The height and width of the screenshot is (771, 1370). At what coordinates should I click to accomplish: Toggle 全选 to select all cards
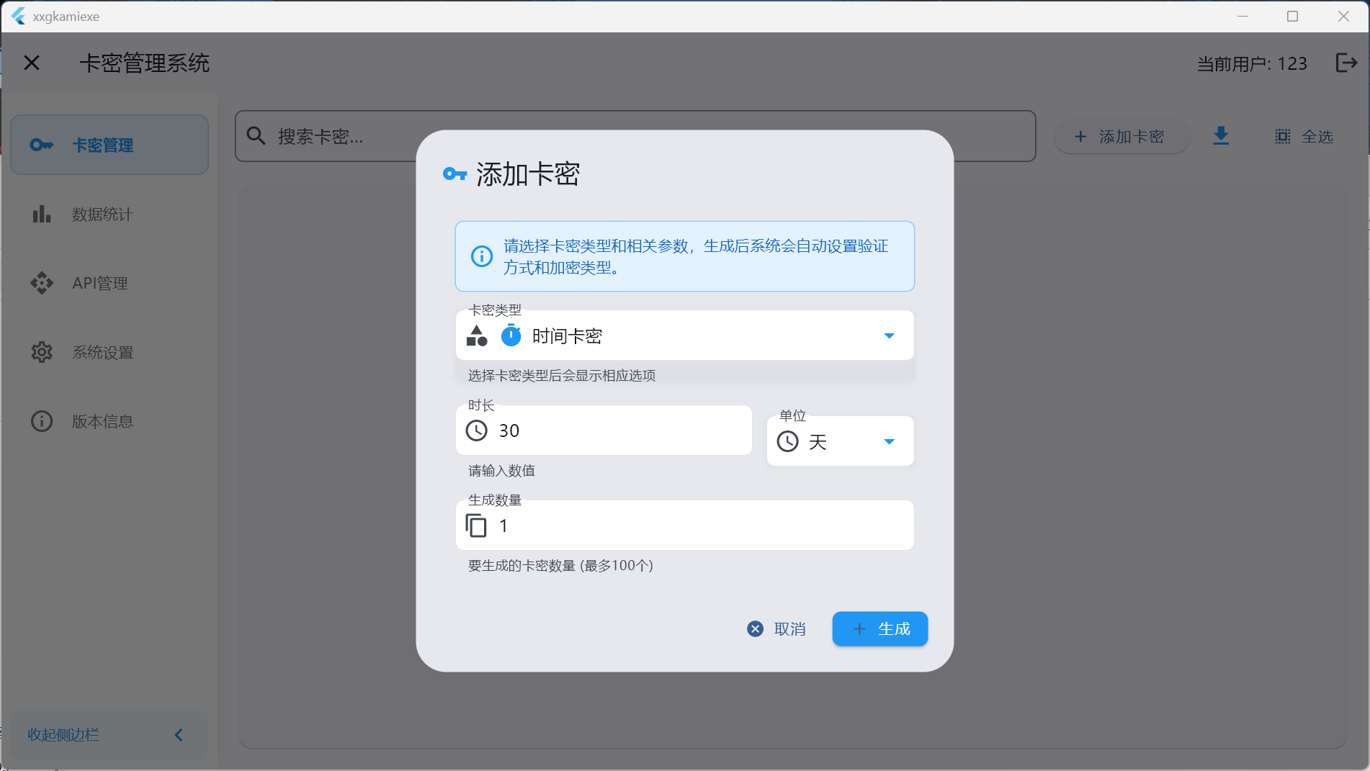(x=1304, y=137)
